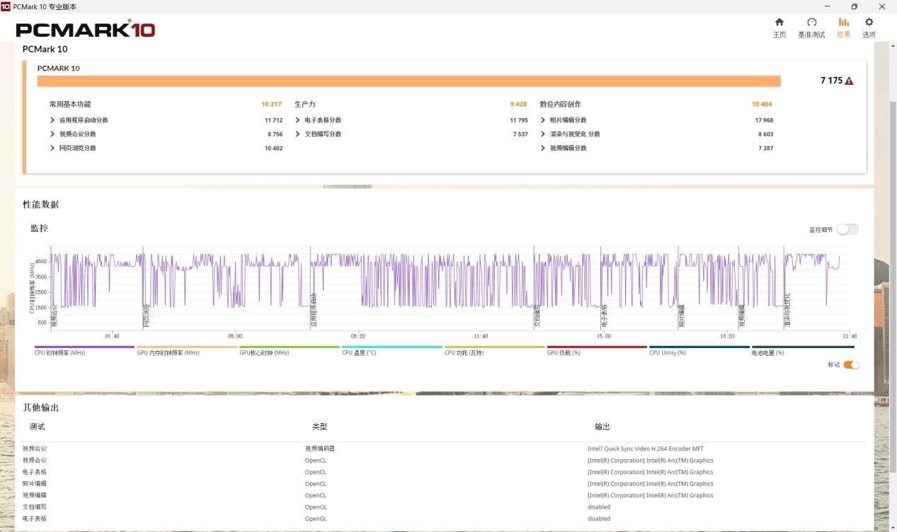Screen dimensions: 897x532
Task: Select the Results (结果) bar chart icon
Action: pyautogui.click(x=843, y=23)
